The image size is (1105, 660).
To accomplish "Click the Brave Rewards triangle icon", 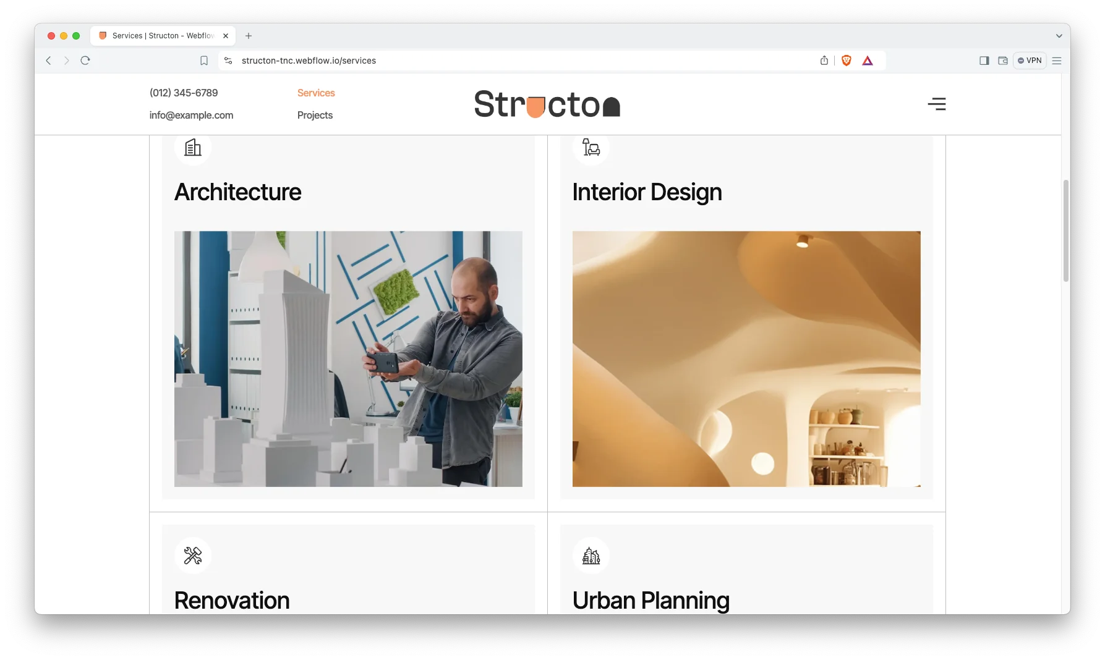I will click(x=868, y=61).
